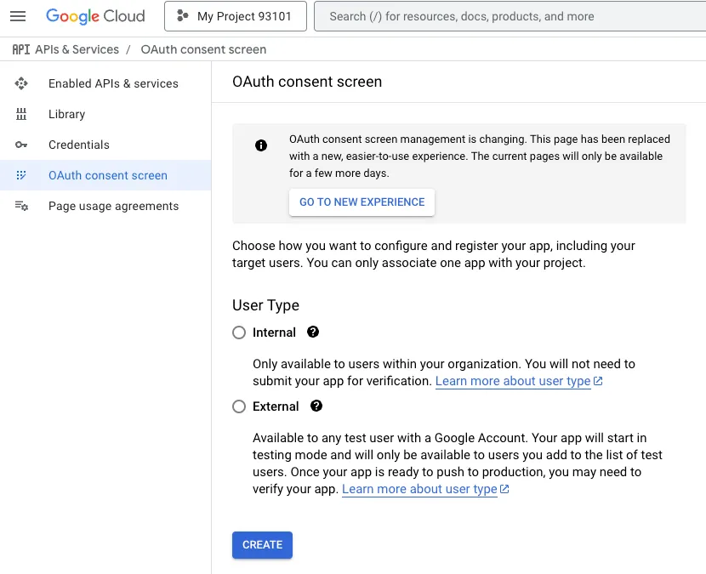706x574 pixels.
Task: Open the navigation hamburger menu
Action: click(x=18, y=16)
